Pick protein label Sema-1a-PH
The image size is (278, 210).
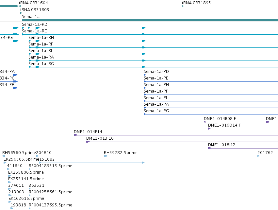click(156, 85)
